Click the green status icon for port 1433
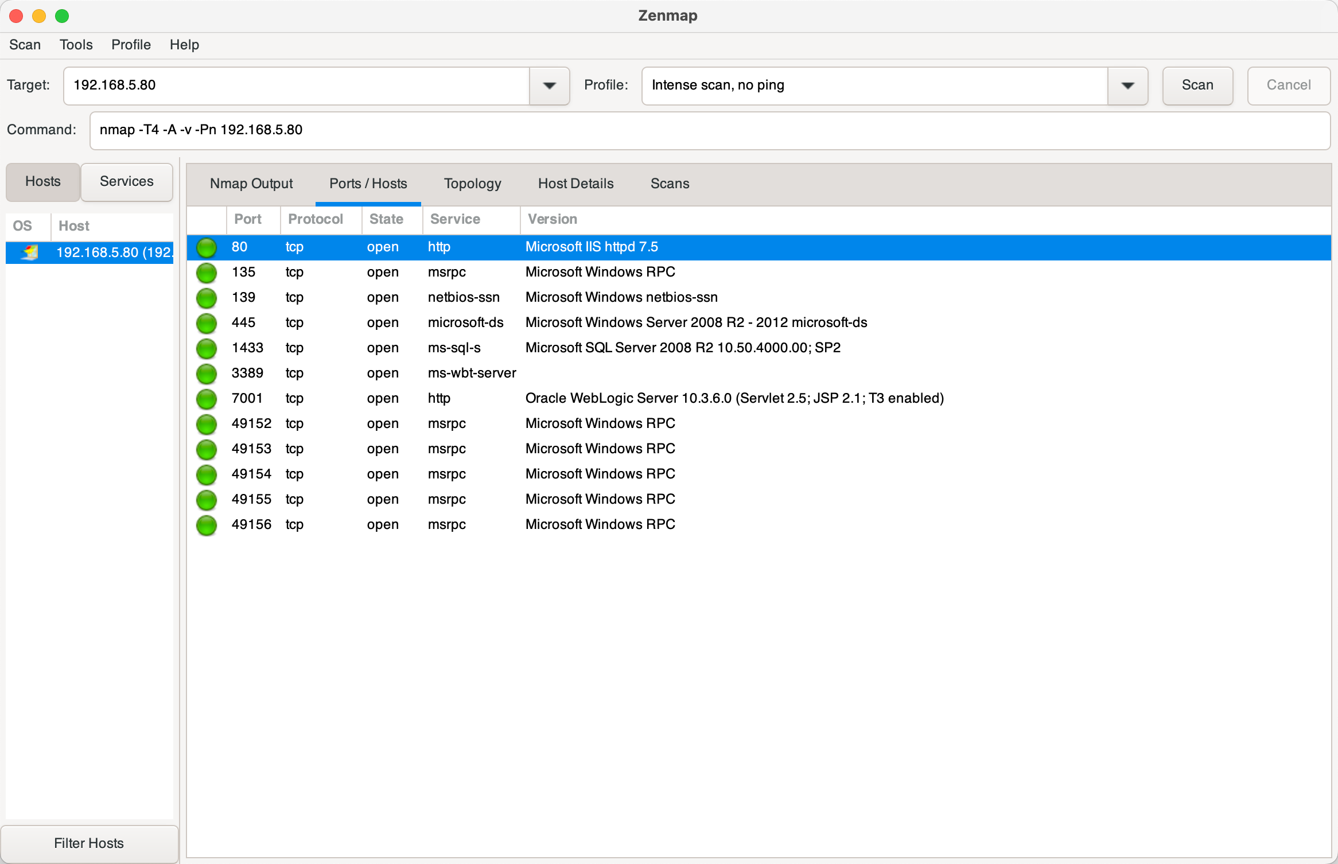This screenshot has height=864, width=1338. 207,348
